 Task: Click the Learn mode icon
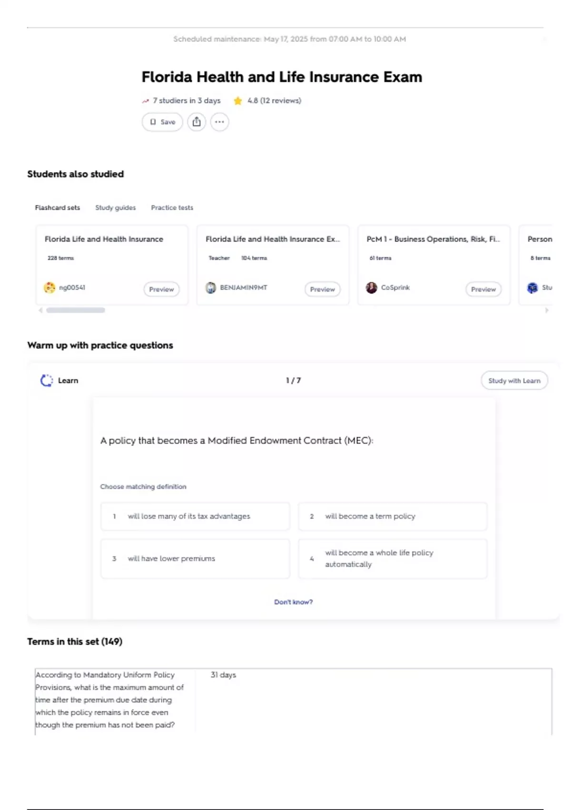tap(47, 381)
